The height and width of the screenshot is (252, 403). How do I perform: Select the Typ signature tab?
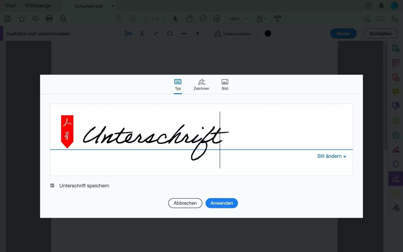(178, 85)
